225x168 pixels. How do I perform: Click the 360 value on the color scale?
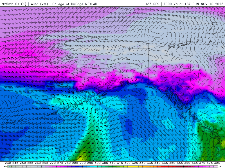187,163
